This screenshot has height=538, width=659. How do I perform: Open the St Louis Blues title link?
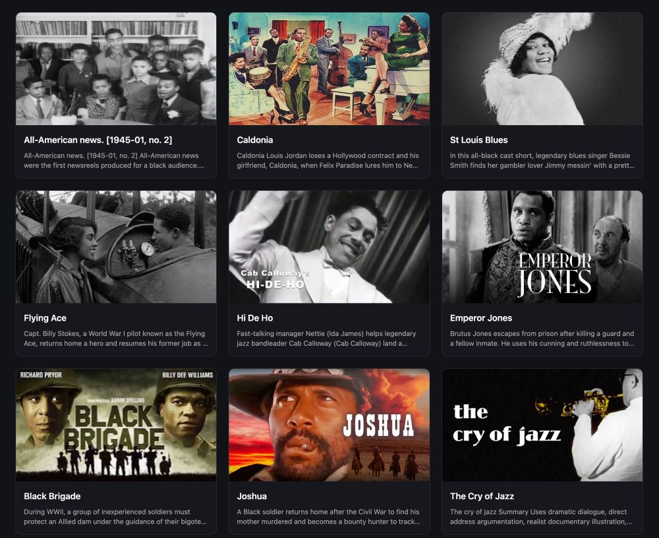click(x=478, y=140)
